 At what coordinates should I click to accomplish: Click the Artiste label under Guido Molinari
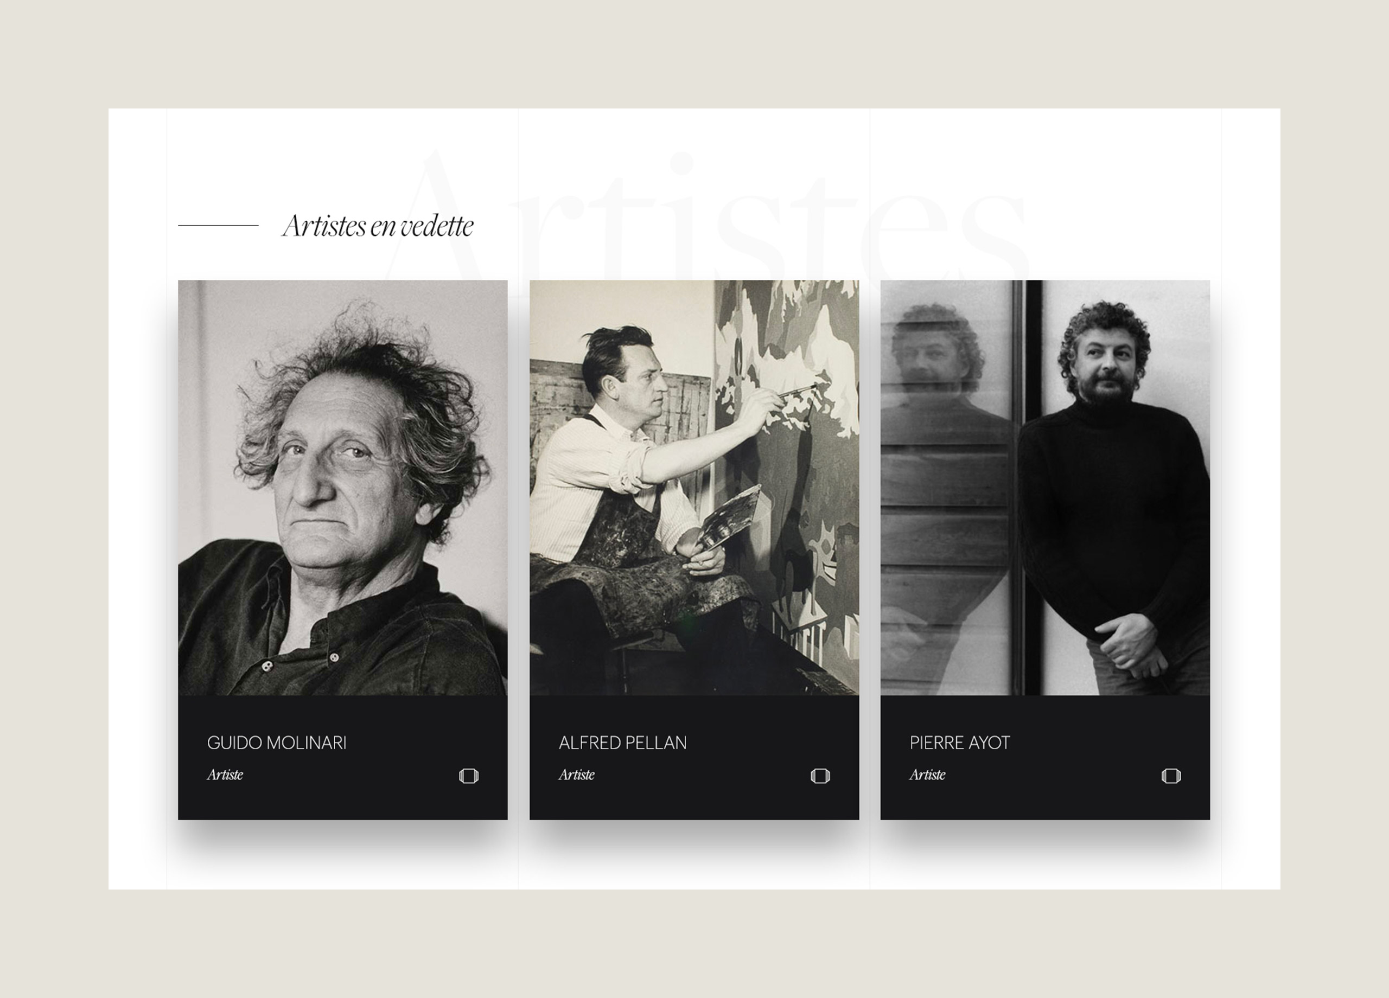click(x=225, y=775)
